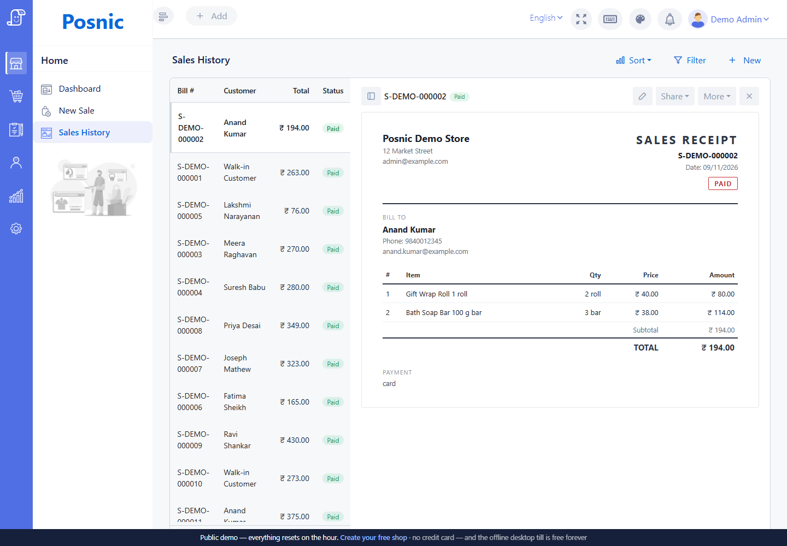787x546 pixels.
Task: Click the Total column header
Action: click(x=301, y=91)
